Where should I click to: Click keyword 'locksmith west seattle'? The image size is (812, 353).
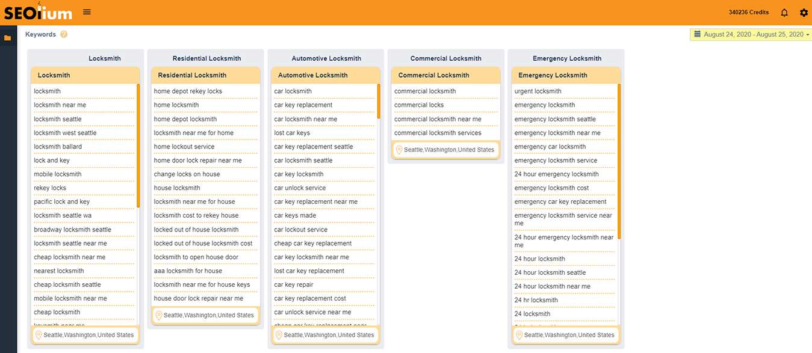[65, 133]
